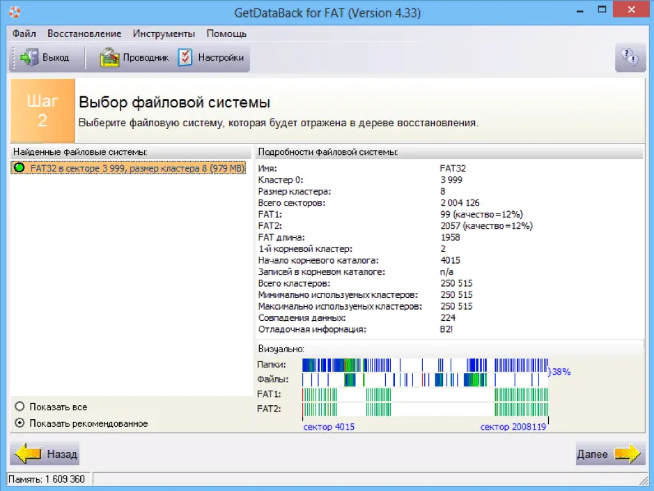This screenshot has width=654, height=491.
Task: Click the Кластер 0 value 3 999
Action: click(x=451, y=180)
